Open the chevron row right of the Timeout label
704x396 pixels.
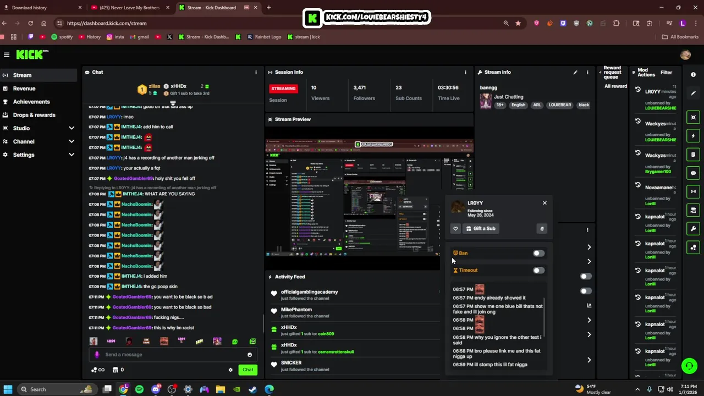(588, 262)
